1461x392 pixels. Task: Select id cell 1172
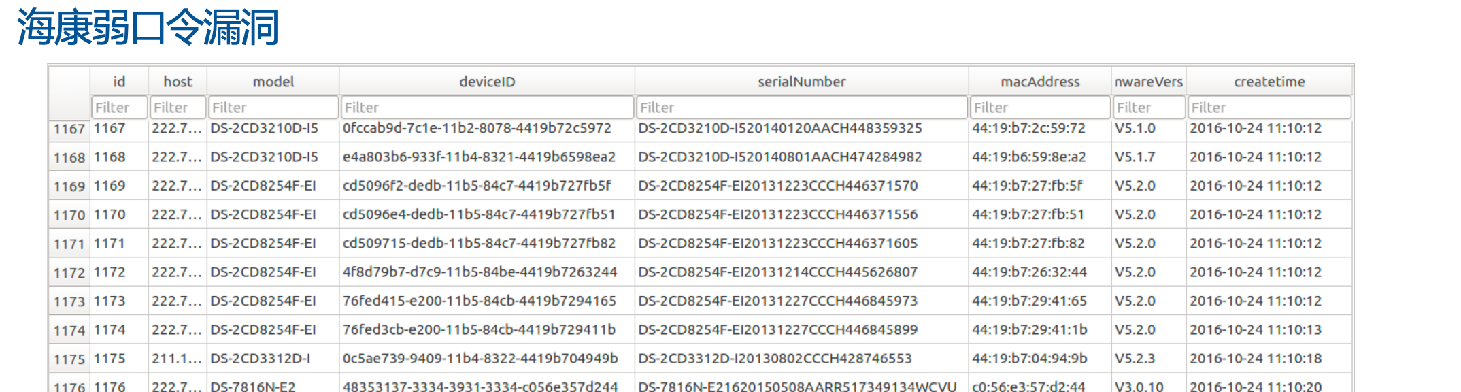pyautogui.click(x=119, y=272)
